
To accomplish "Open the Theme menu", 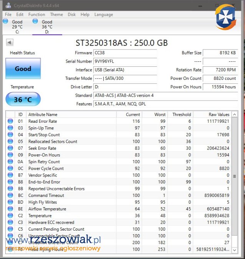I will click(x=56, y=15).
